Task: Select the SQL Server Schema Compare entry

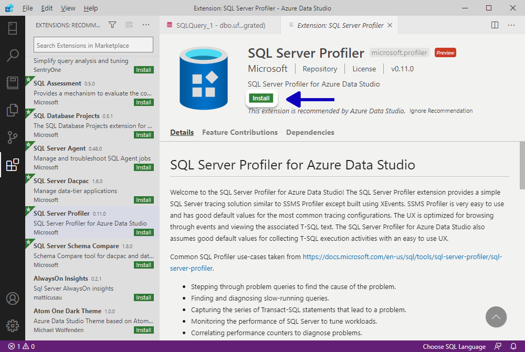Action: tap(92, 255)
